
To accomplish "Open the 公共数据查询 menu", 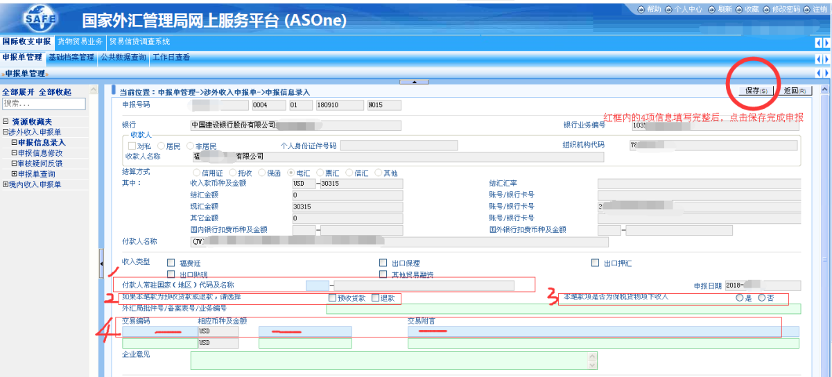I will [125, 58].
